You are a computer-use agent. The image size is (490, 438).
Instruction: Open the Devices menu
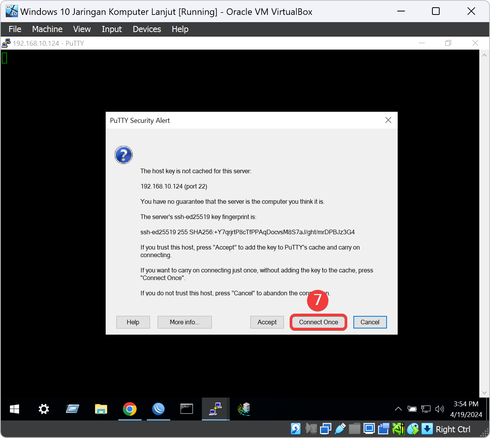pos(147,29)
